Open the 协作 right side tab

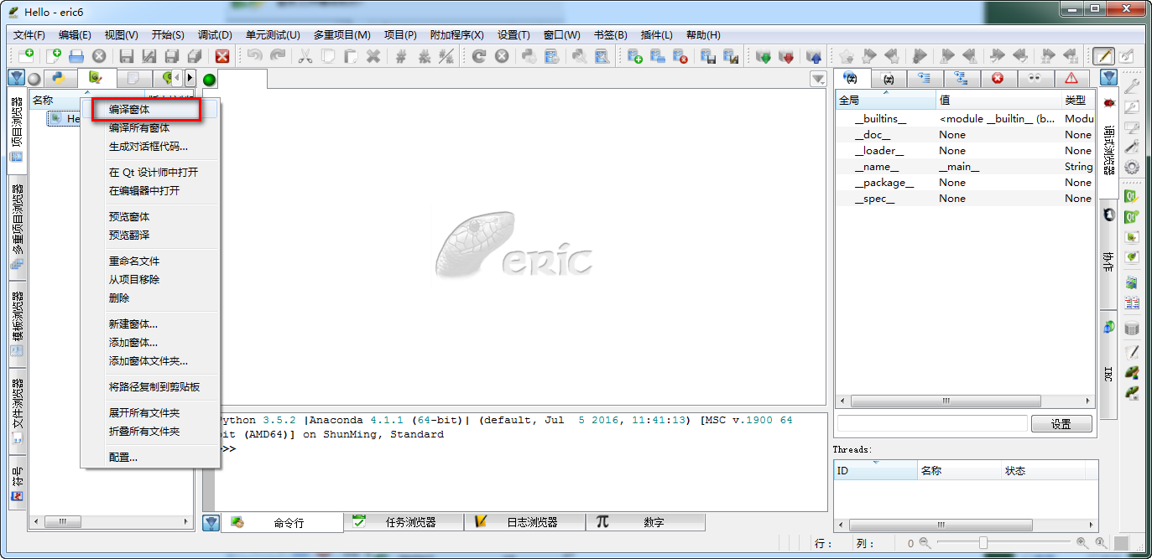tap(1108, 256)
